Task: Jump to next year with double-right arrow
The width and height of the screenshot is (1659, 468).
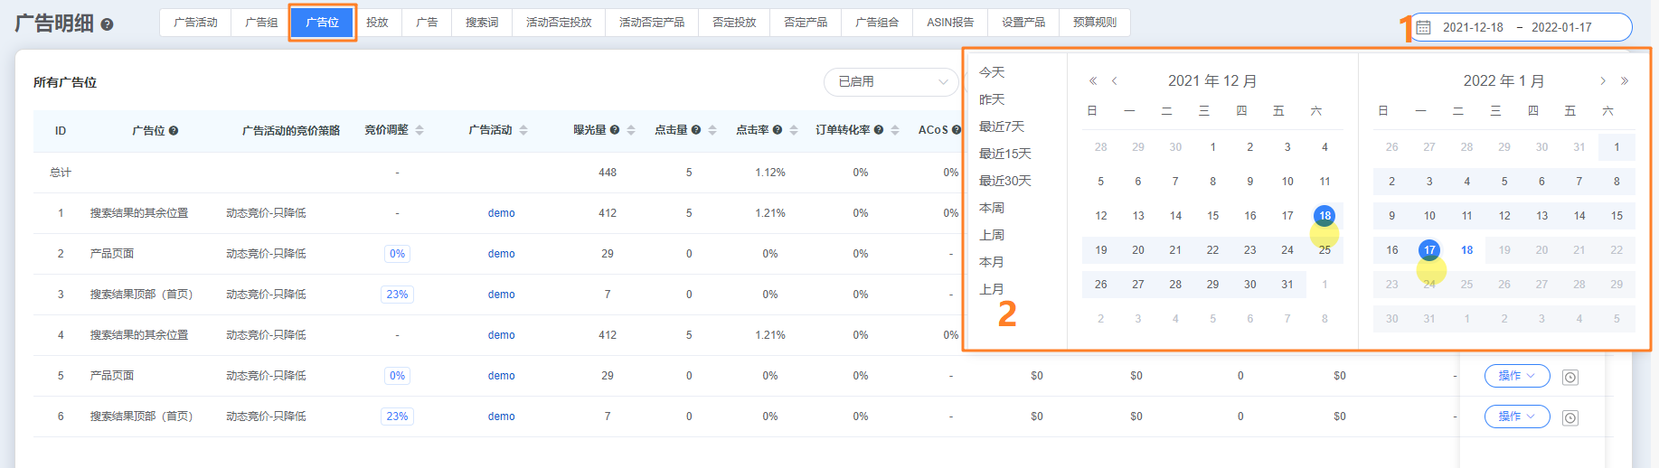Action: click(x=1625, y=81)
